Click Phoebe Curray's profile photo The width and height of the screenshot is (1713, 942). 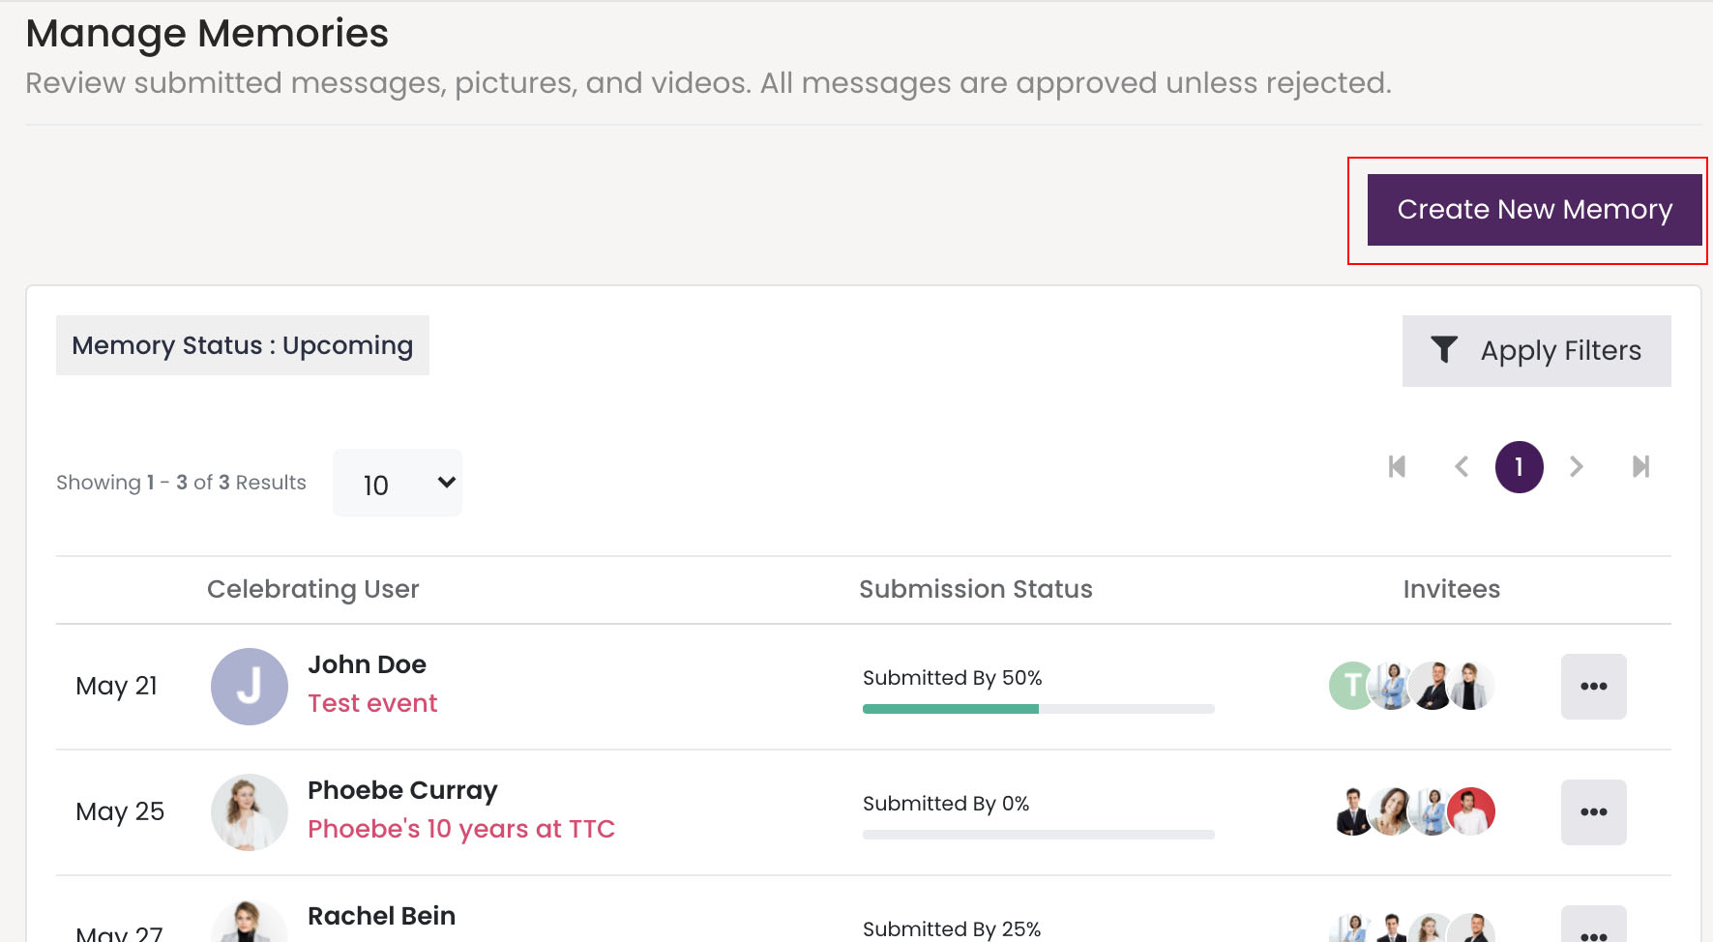[250, 812]
